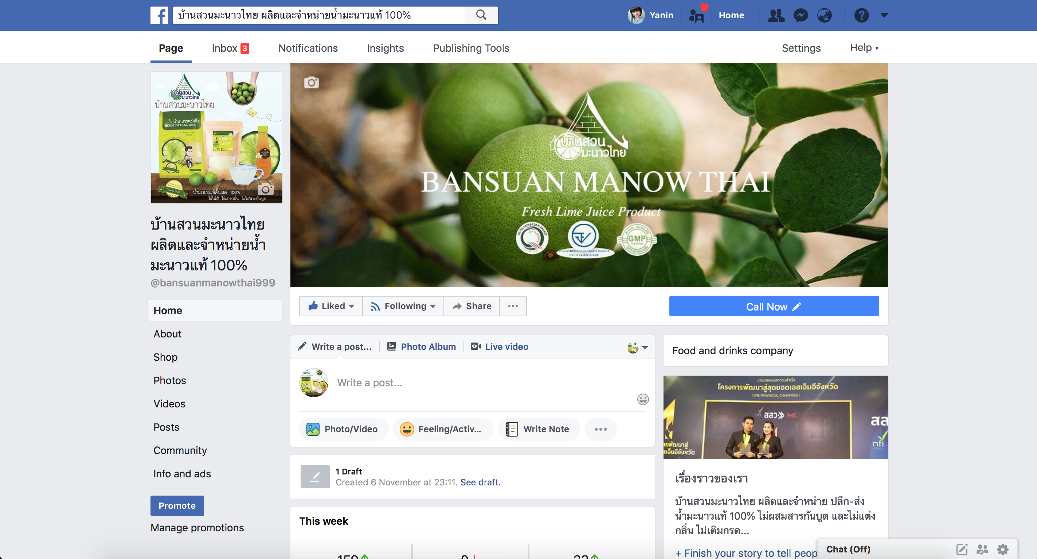
Task: Open the globe notifications icon
Action: tap(825, 15)
